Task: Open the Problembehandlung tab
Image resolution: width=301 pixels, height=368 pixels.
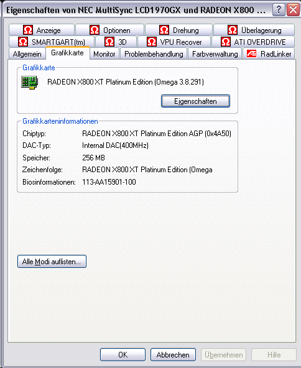Action: tap(154, 54)
